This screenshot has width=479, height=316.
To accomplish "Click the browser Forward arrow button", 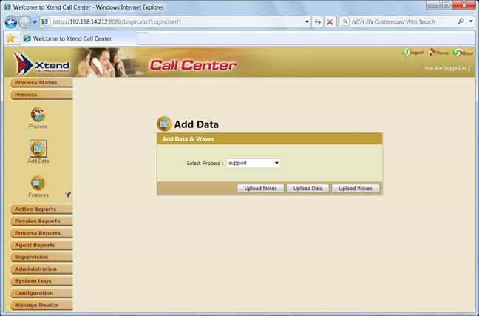I will 24,22.
